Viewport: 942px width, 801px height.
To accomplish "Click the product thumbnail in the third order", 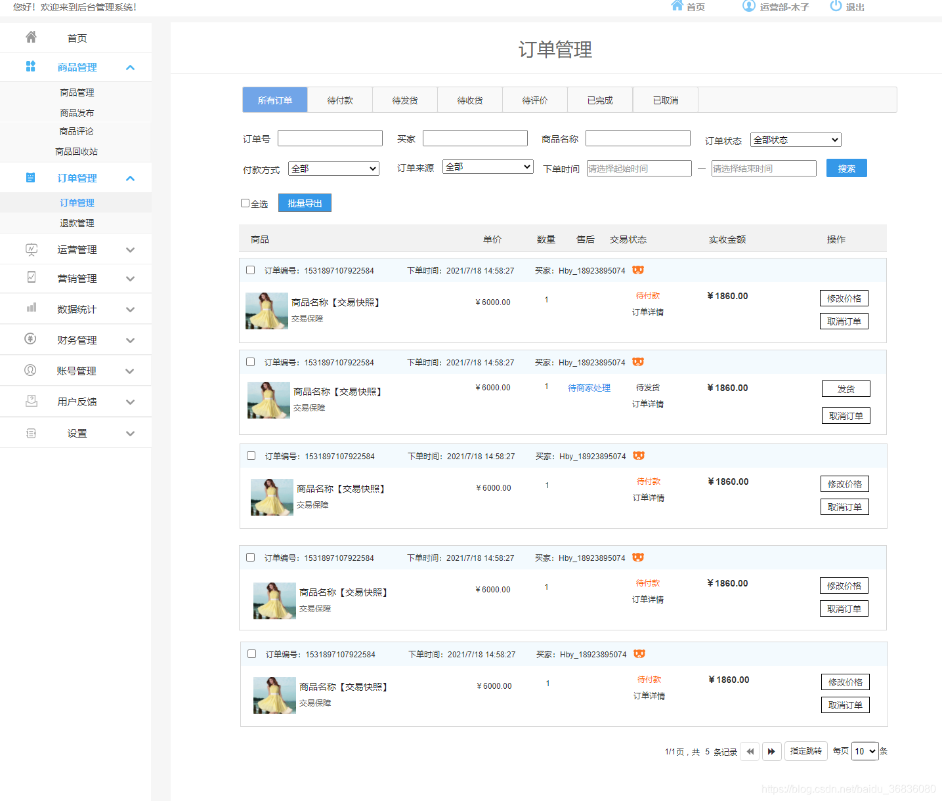I will click(x=272, y=497).
